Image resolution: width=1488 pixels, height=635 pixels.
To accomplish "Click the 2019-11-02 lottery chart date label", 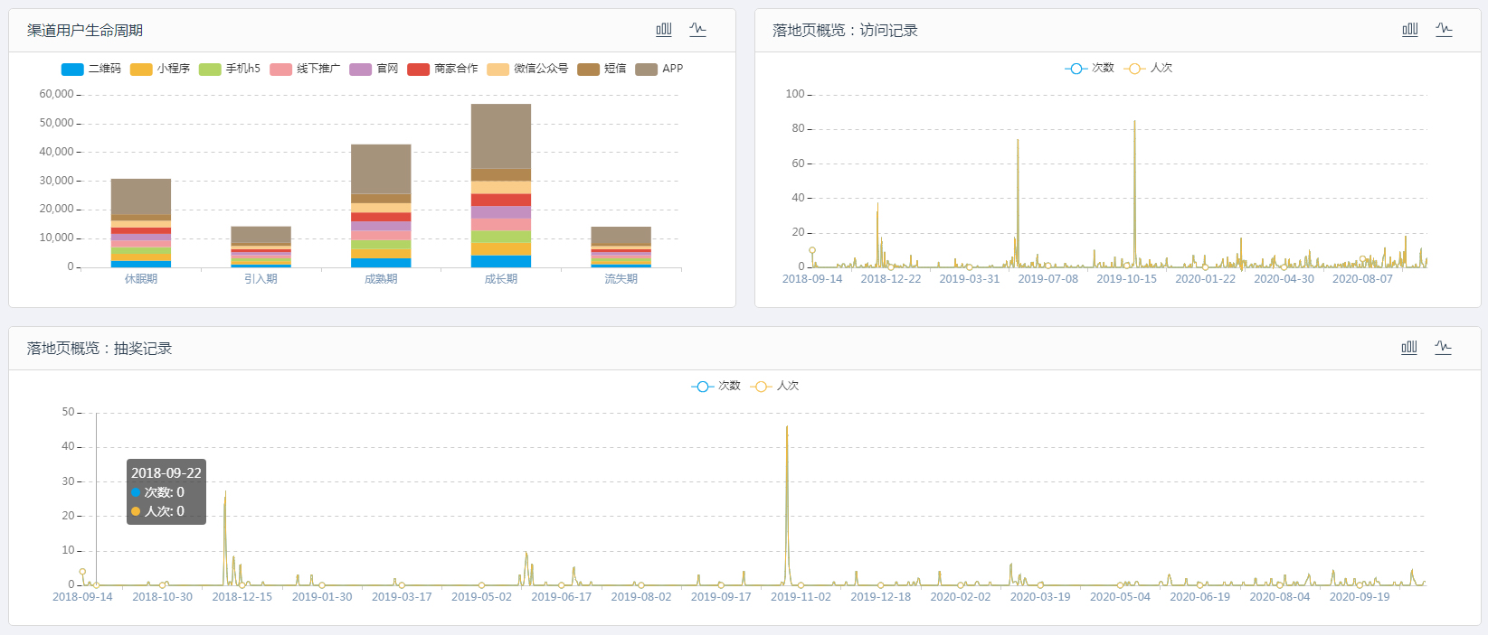I will [x=801, y=597].
